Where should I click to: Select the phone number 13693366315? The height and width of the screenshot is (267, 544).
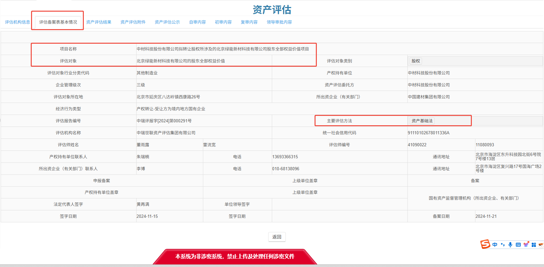click(x=285, y=157)
